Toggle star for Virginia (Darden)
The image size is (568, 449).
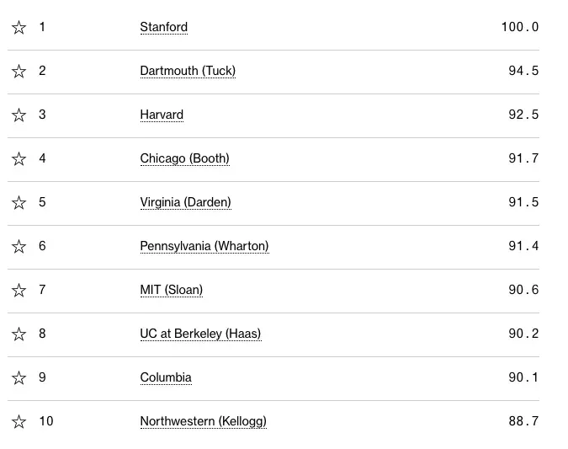pyautogui.click(x=19, y=202)
